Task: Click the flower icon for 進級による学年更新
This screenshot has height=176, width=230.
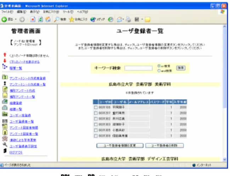Action: tap(5, 138)
